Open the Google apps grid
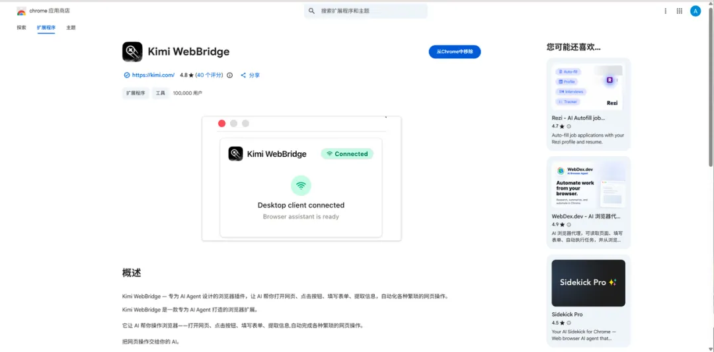The image size is (714, 352). [680, 11]
